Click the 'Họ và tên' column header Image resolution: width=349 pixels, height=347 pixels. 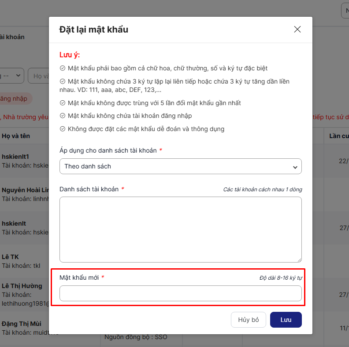16,136
